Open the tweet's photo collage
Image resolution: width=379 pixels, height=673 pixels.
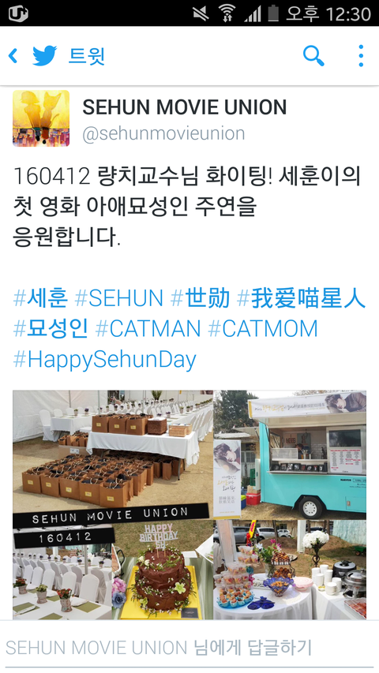click(189, 505)
